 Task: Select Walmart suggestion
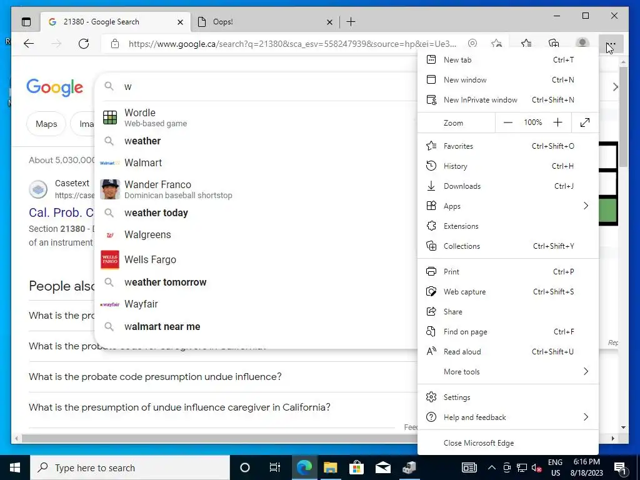pyautogui.click(x=256, y=162)
